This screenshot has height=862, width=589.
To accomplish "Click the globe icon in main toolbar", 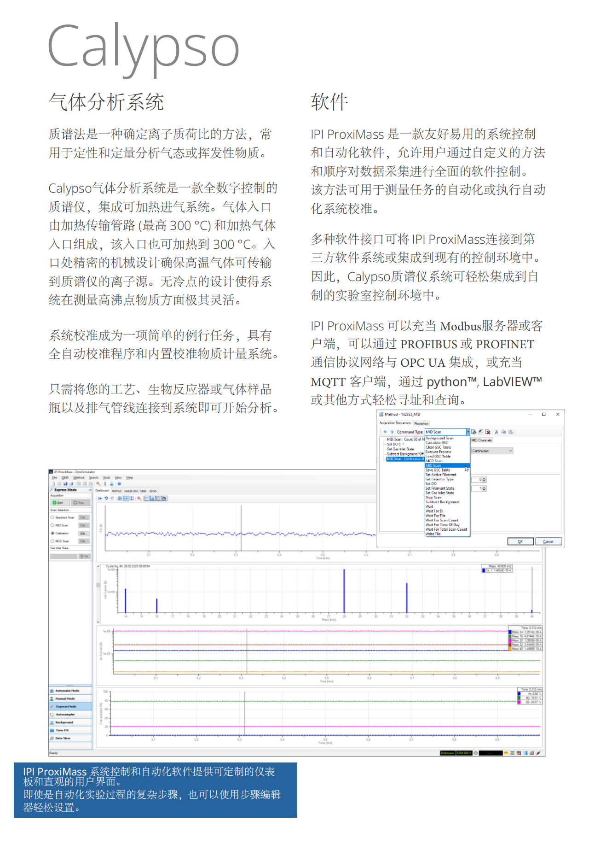I will tap(119, 484).
